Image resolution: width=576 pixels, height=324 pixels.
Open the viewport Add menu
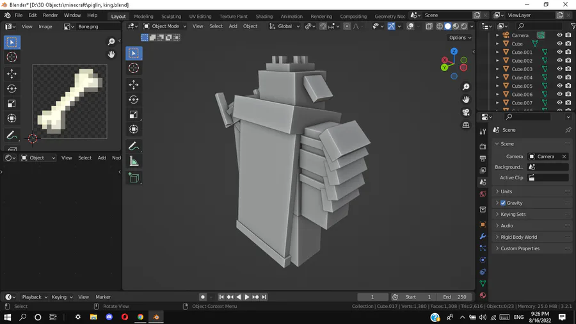tap(233, 26)
